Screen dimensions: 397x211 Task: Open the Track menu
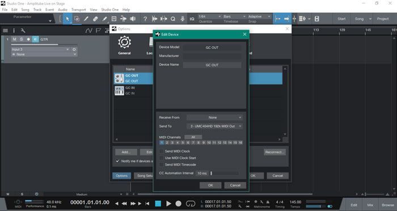point(37,10)
